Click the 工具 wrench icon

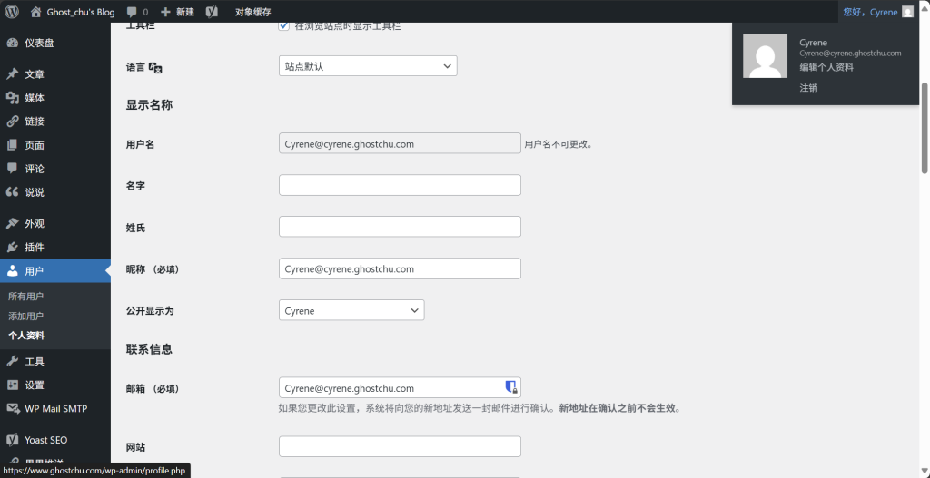point(12,361)
